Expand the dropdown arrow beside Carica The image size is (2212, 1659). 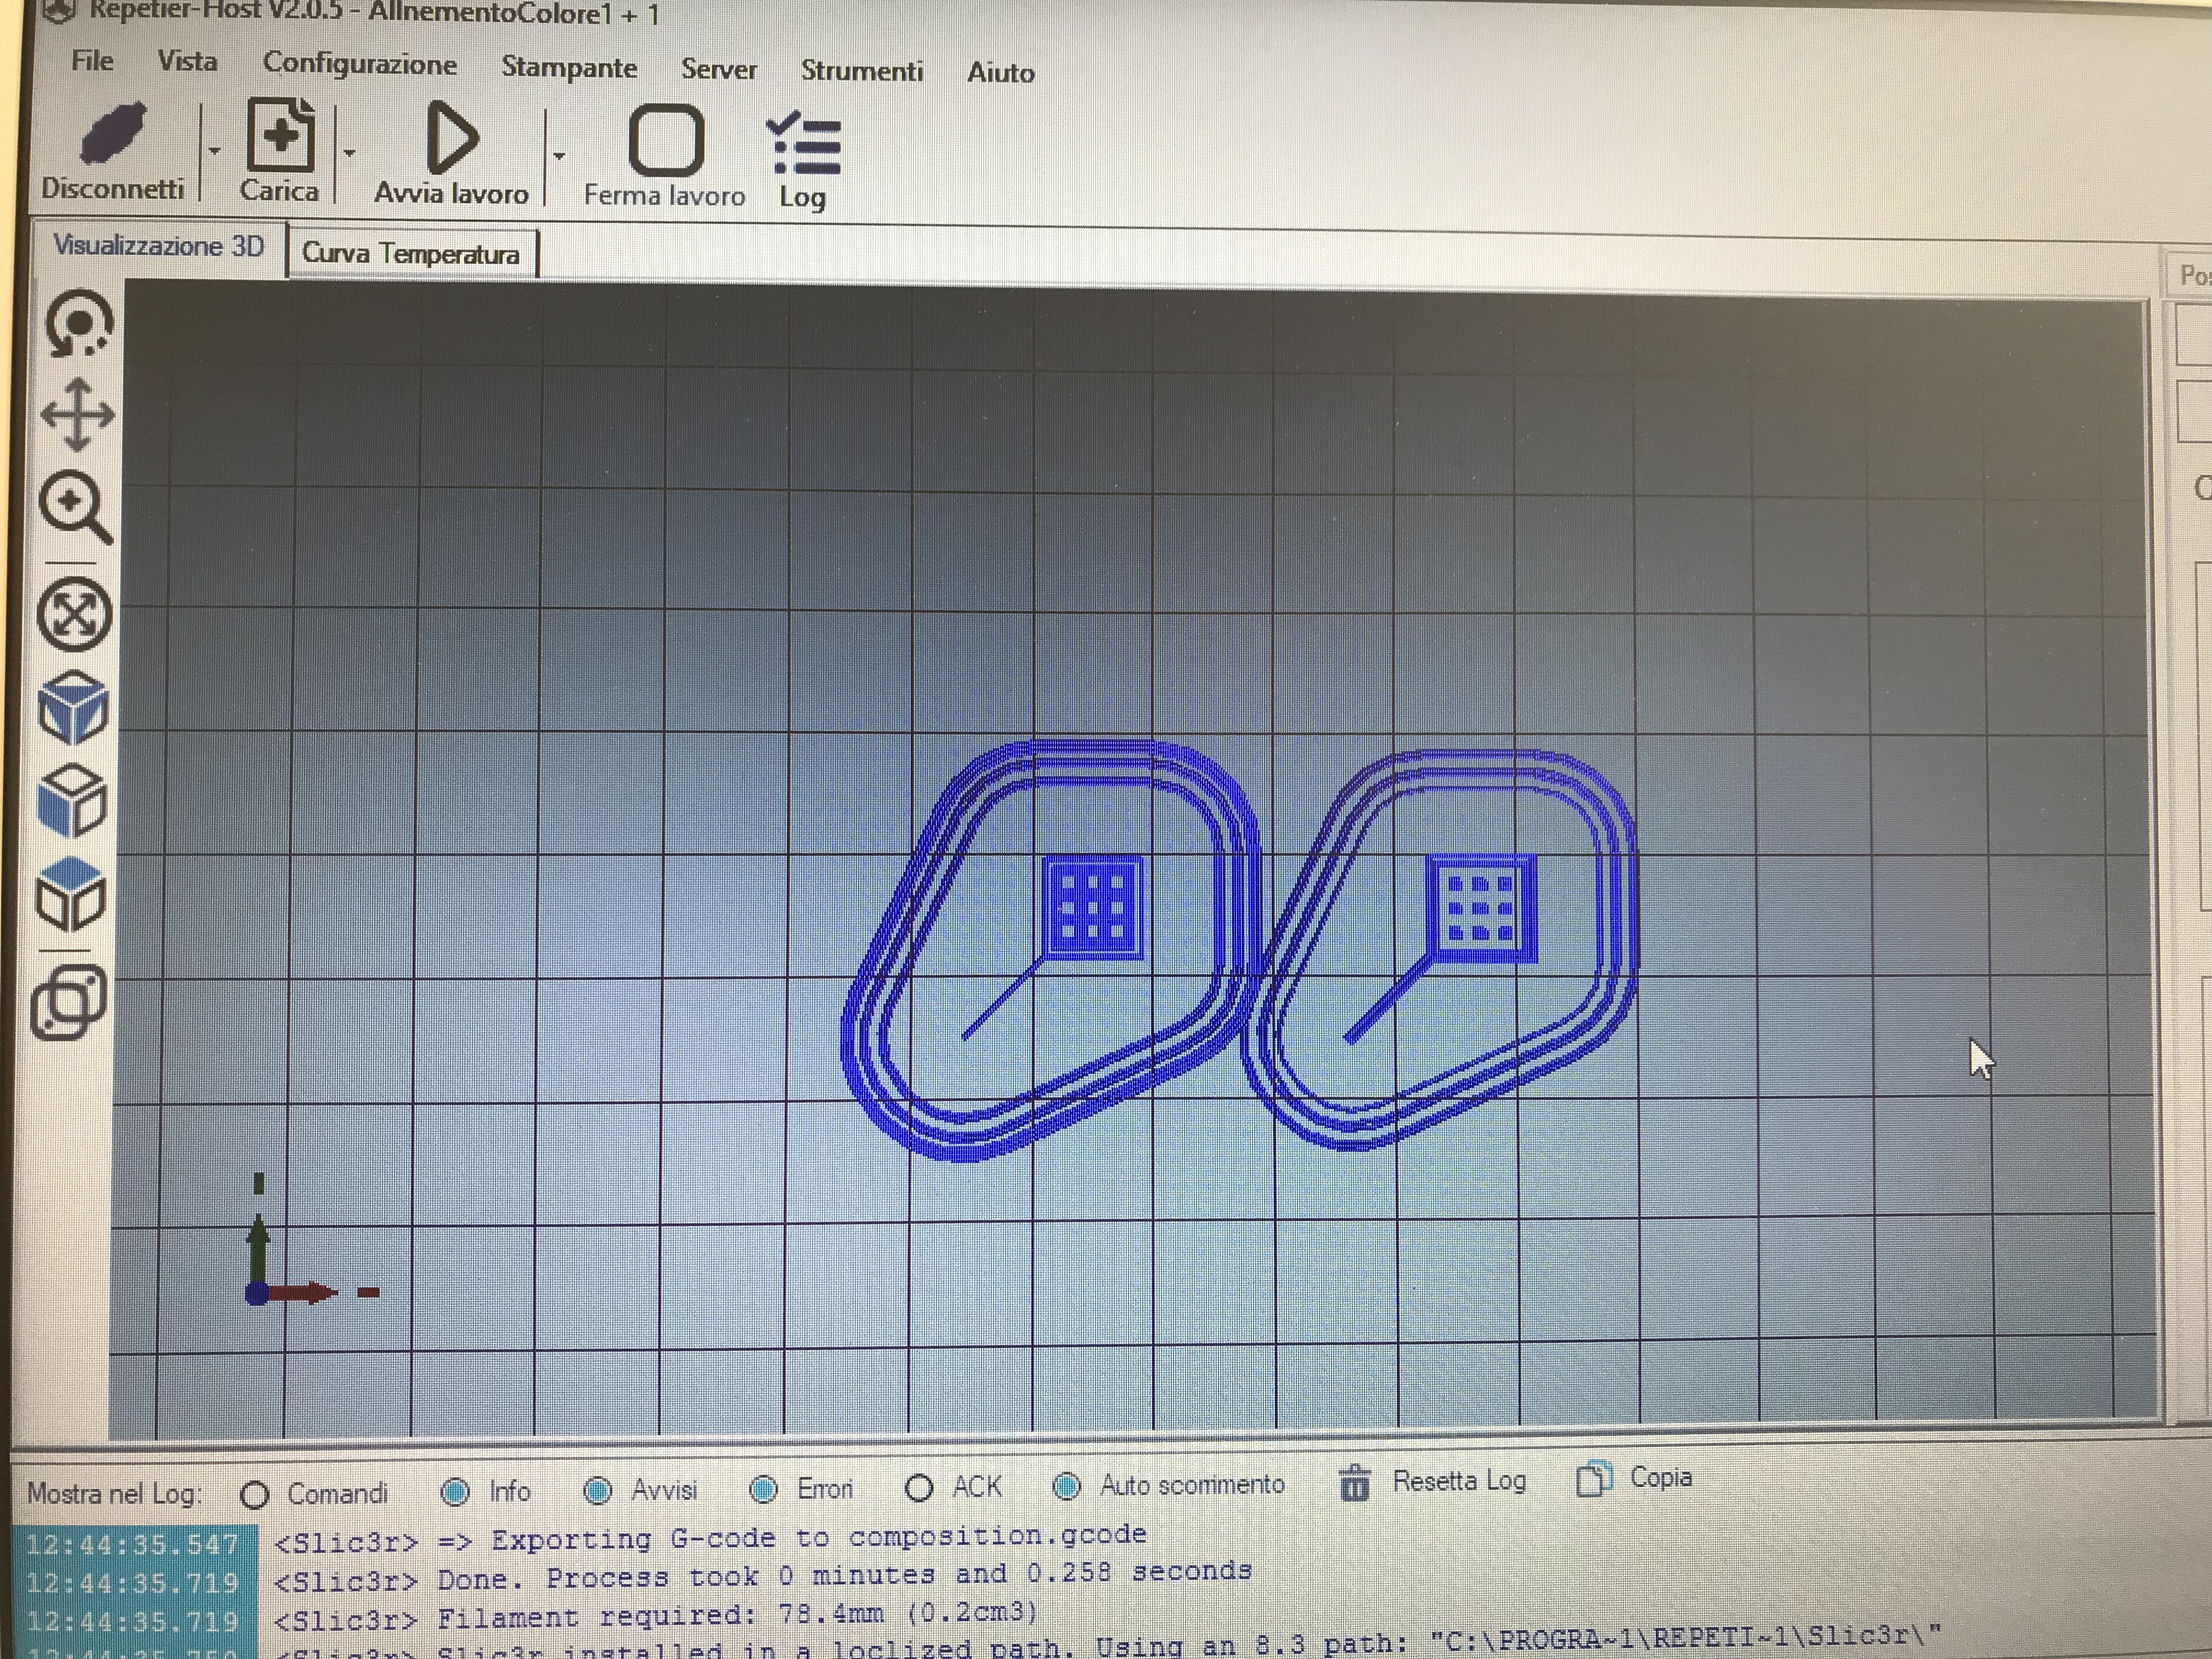[349, 153]
